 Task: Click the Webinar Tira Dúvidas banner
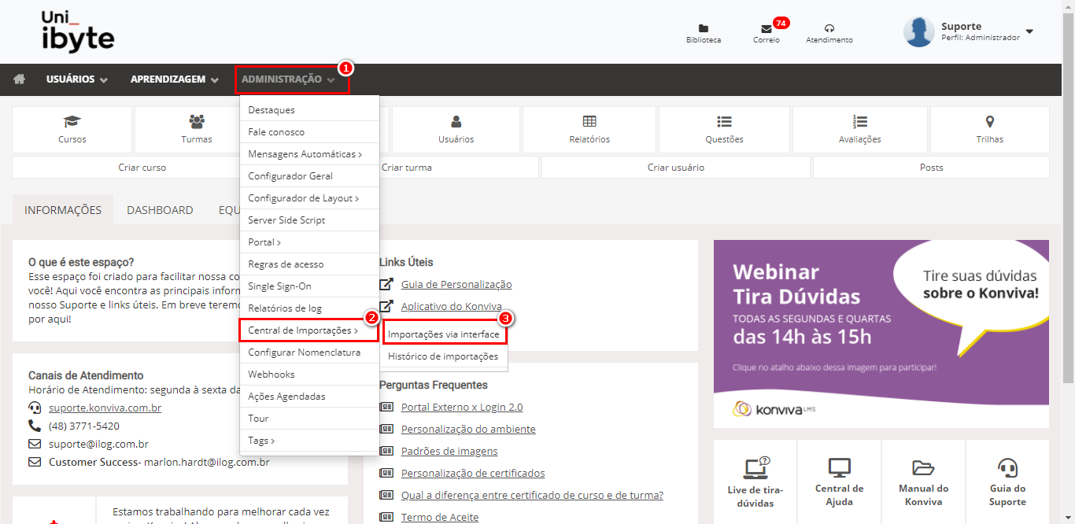click(x=881, y=334)
